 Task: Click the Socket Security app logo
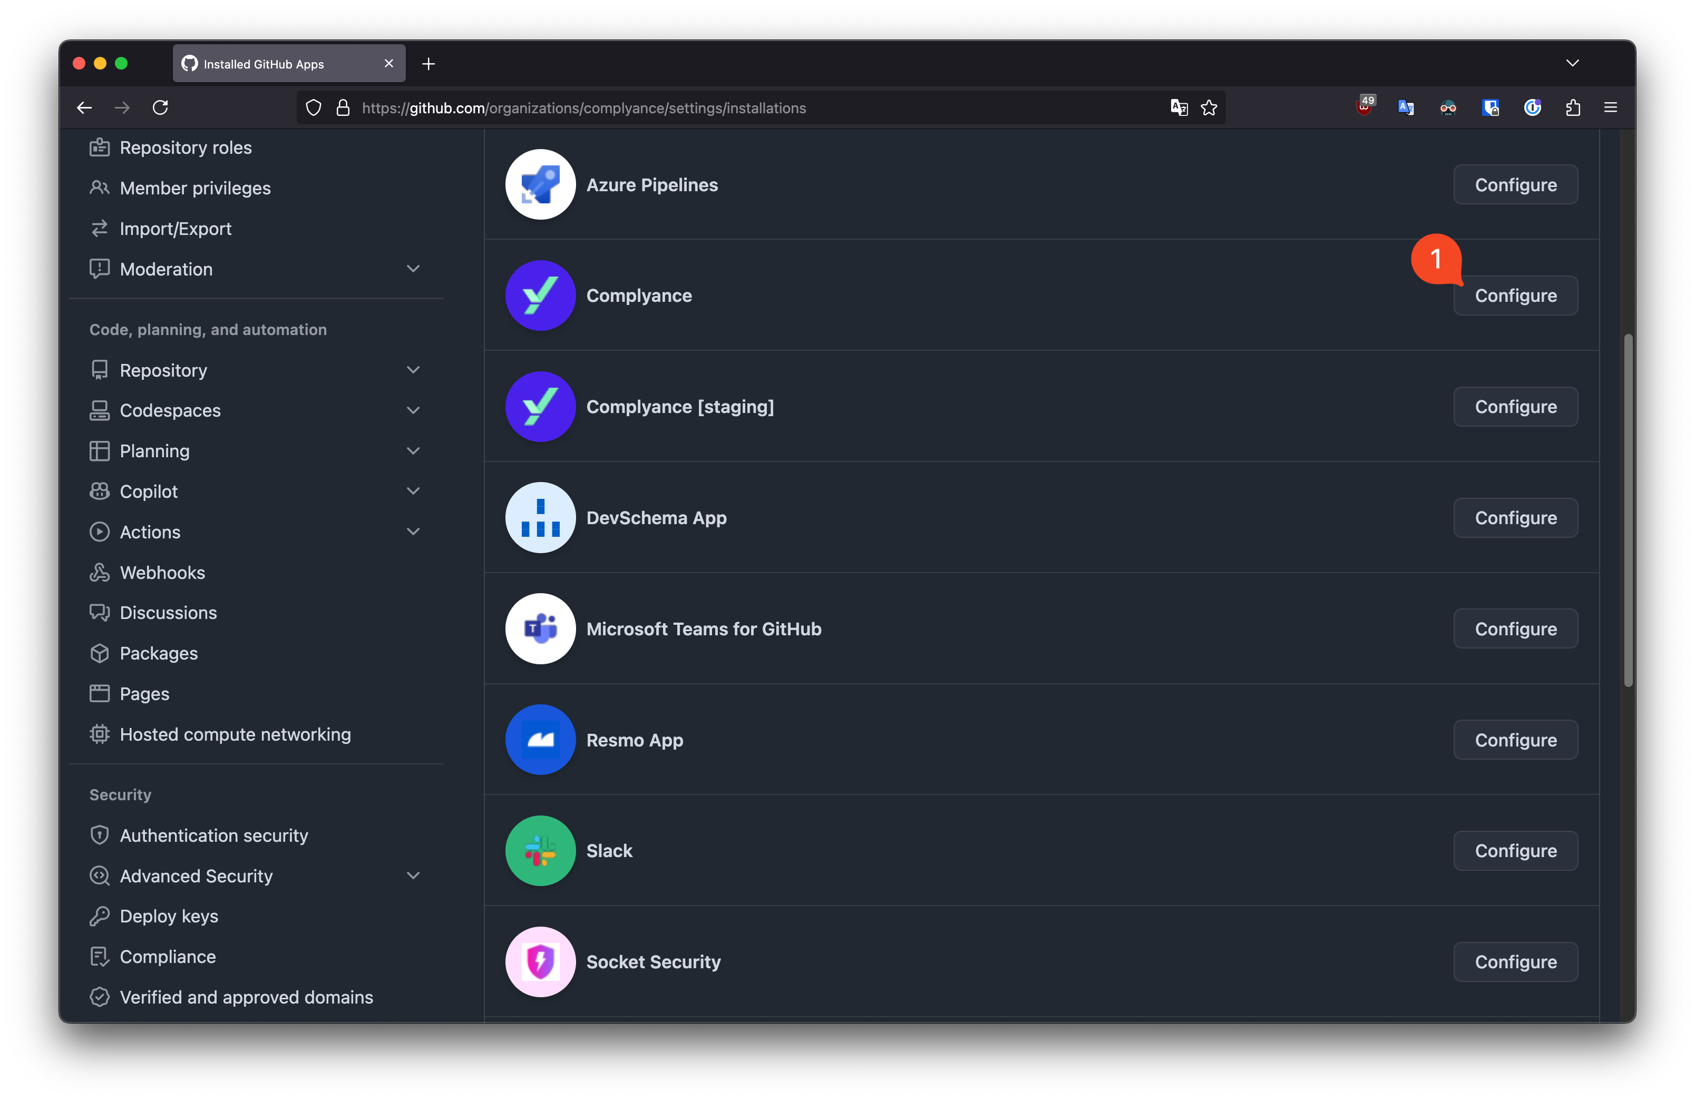[540, 961]
